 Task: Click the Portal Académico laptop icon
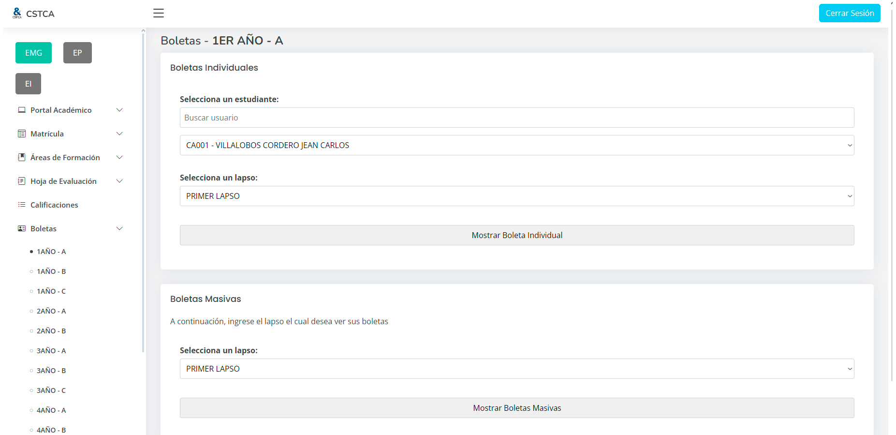pyautogui.click(x=22, y=110)
